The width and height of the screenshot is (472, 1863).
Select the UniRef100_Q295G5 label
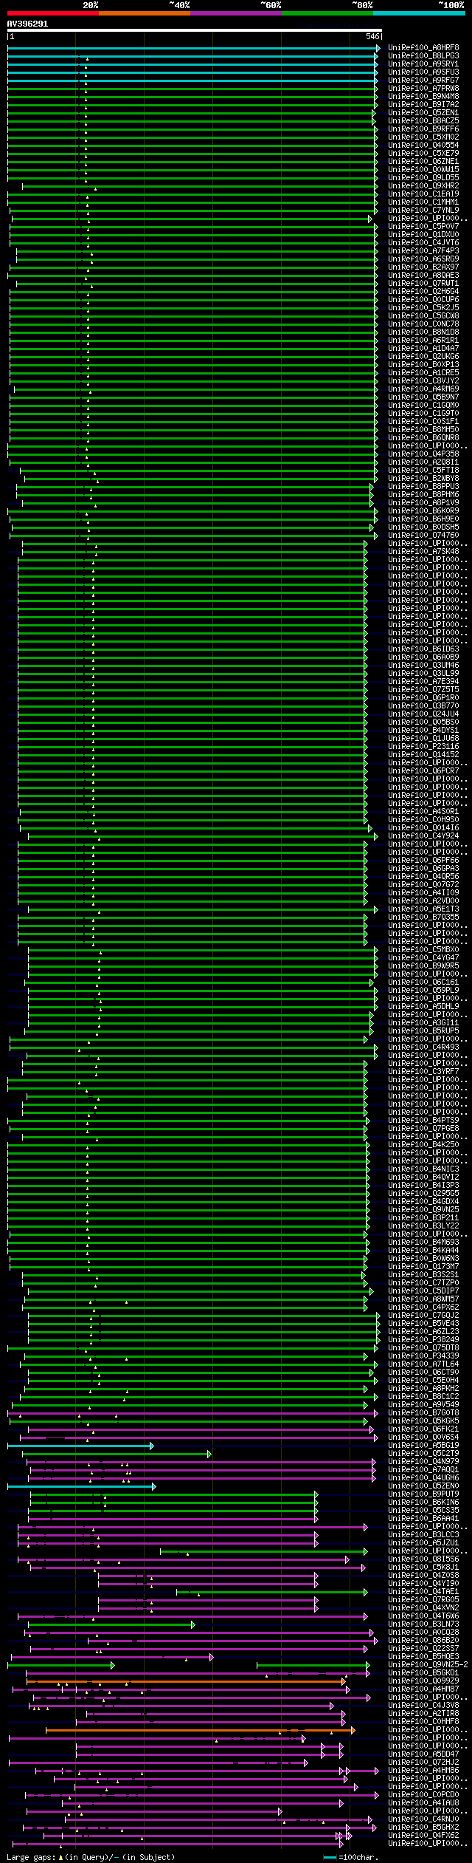(423, 1194)
